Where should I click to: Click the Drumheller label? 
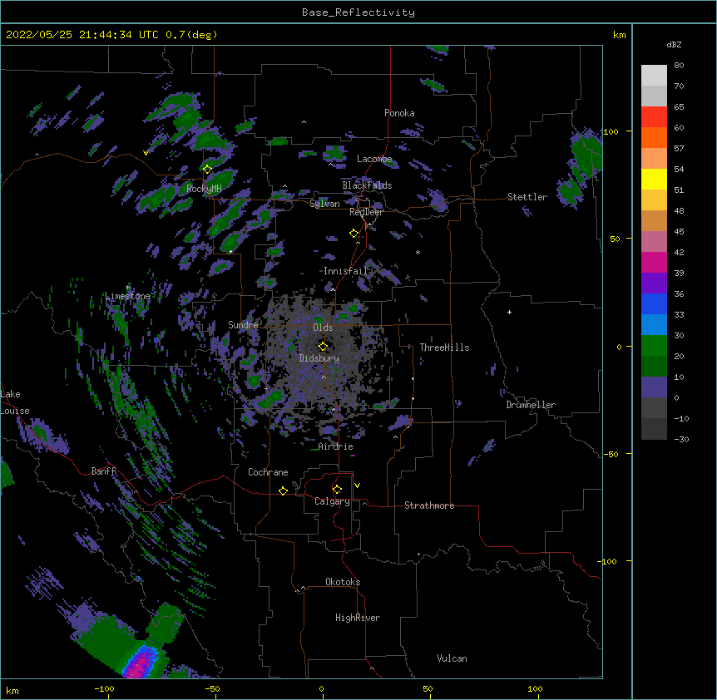coord(531,405)
